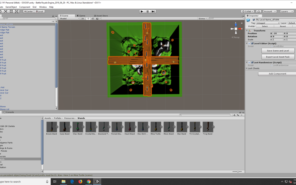Open Firefox from the taskbar
The width and height of the screenshot is (296, 185).
pos(80,182)
